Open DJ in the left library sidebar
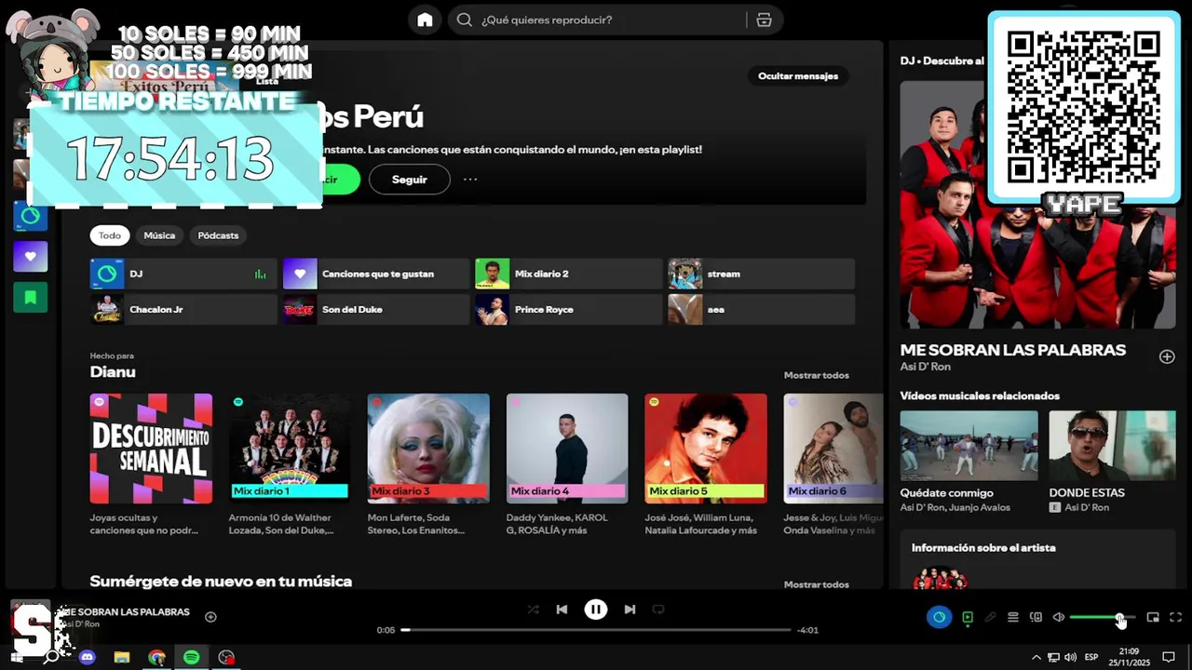Screen dimensions: 1192x670 31,216
